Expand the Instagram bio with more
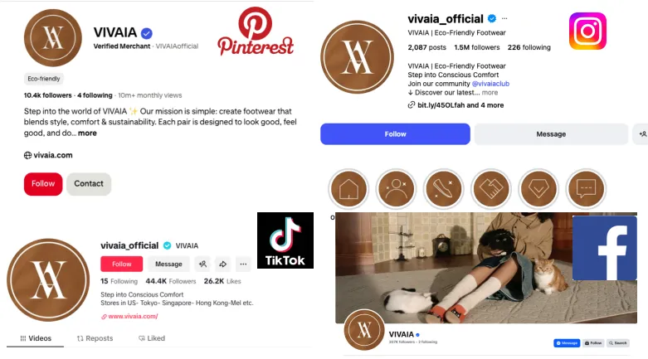 pyautogui.click(x=490, y=93)
